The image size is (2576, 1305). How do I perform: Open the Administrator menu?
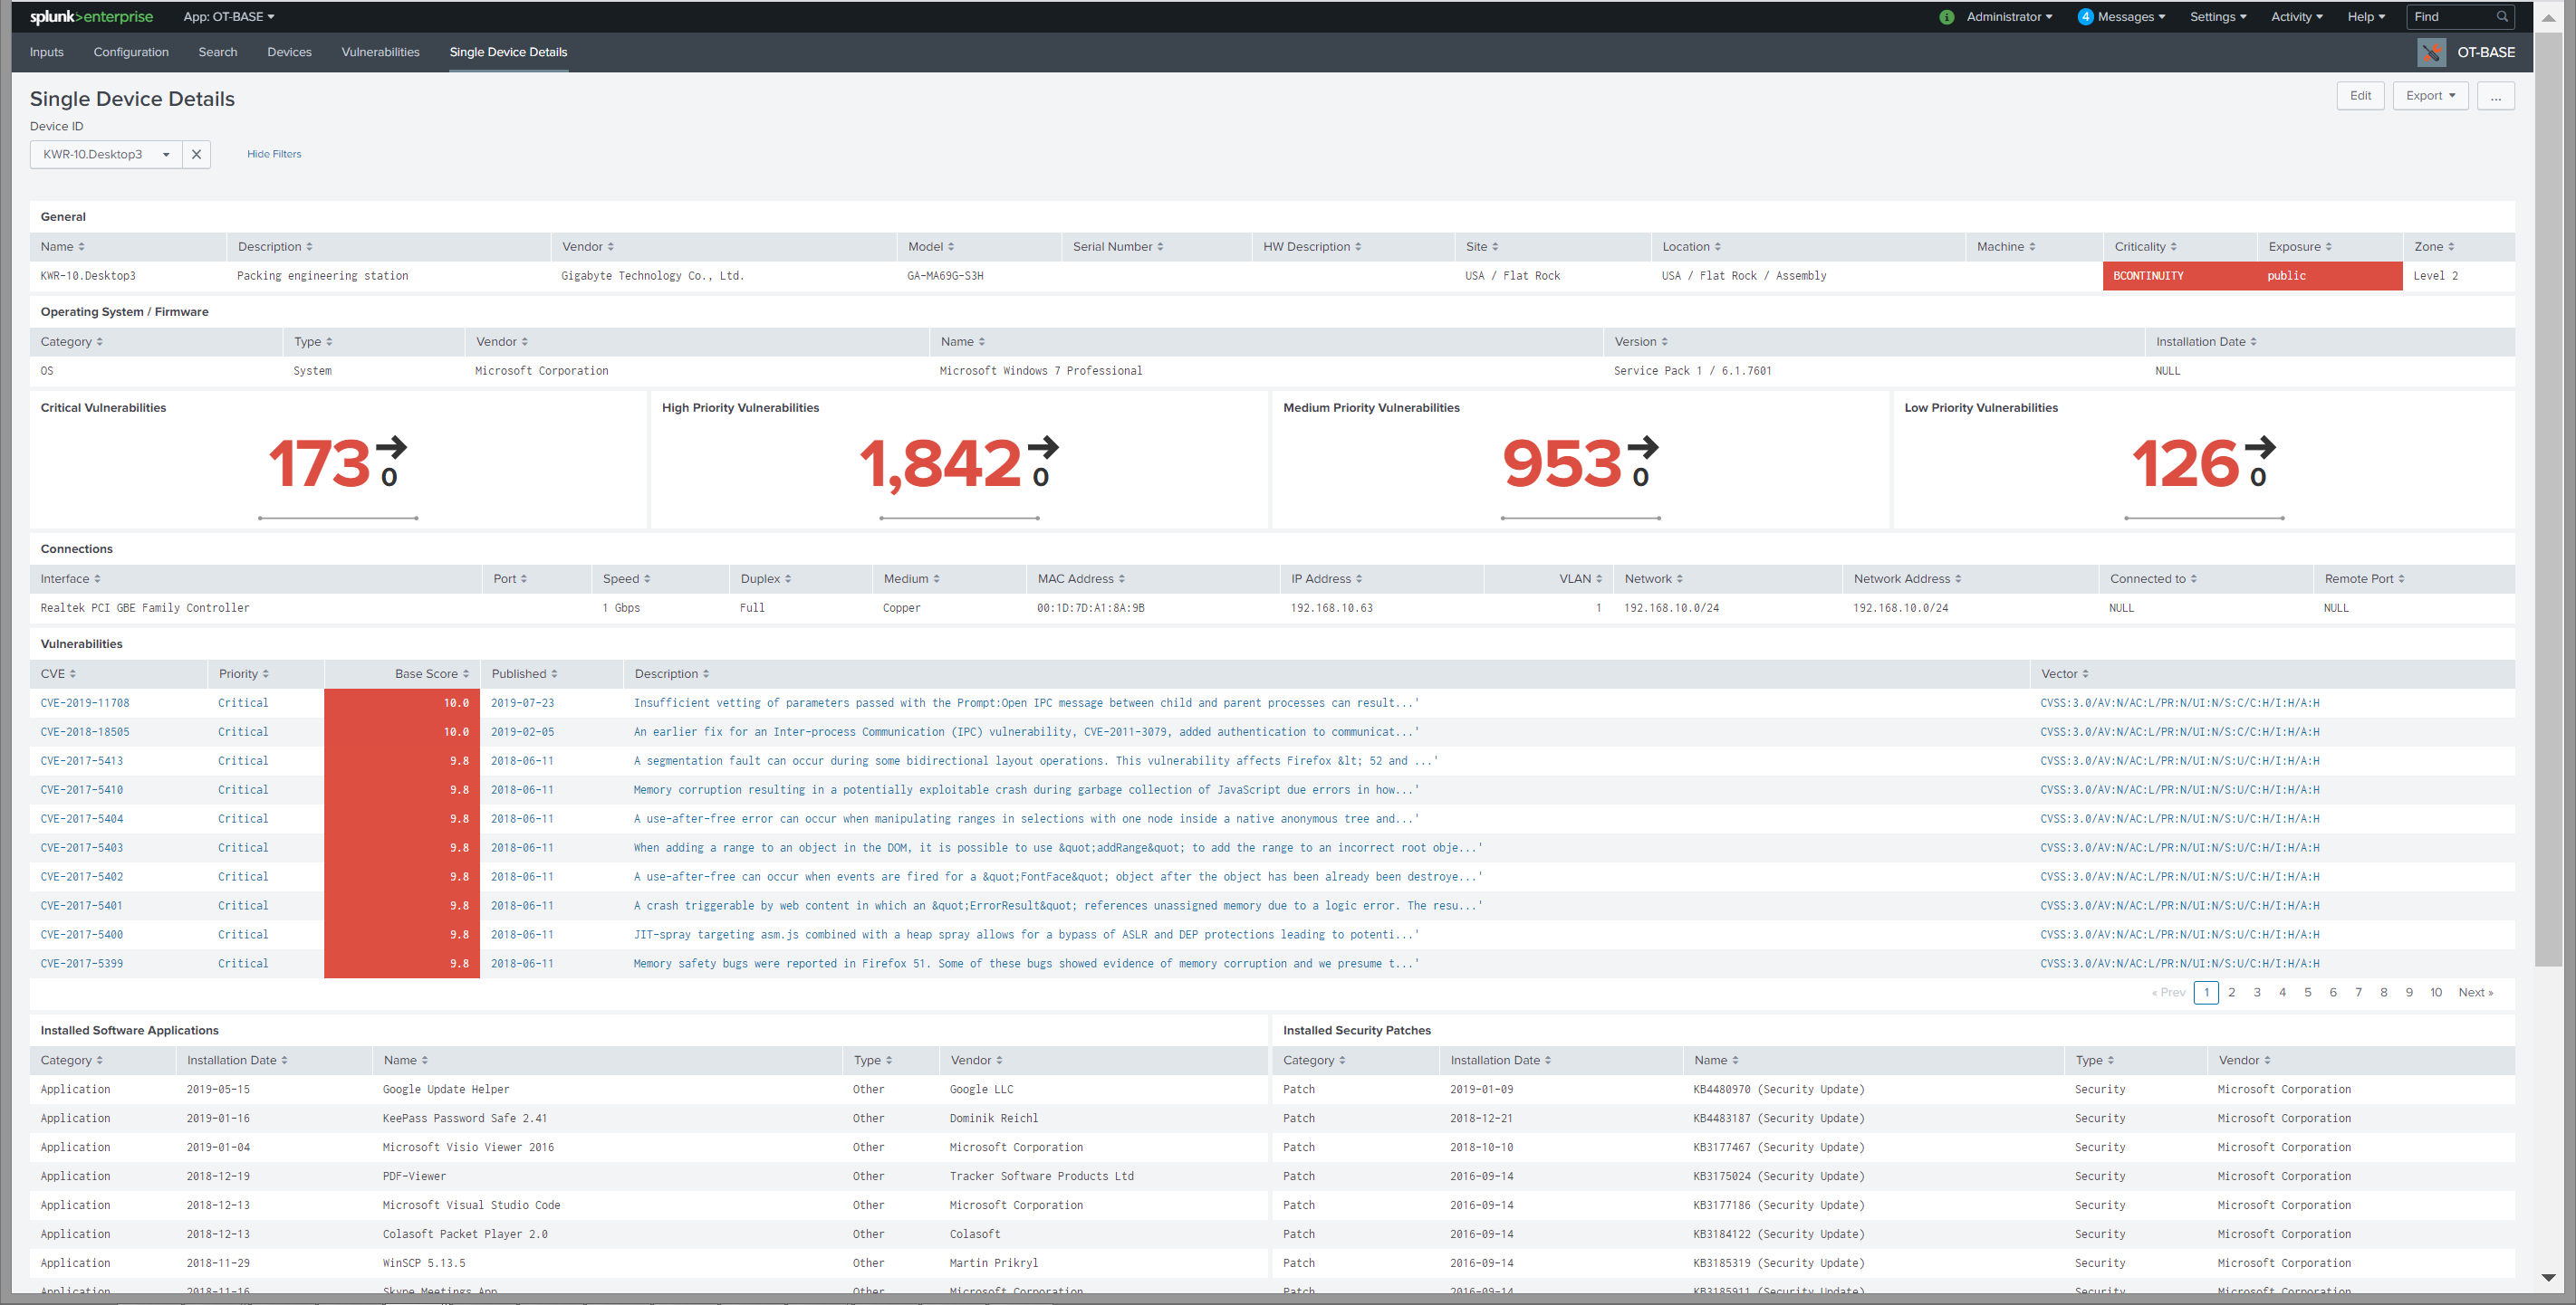click(2008, 17)
